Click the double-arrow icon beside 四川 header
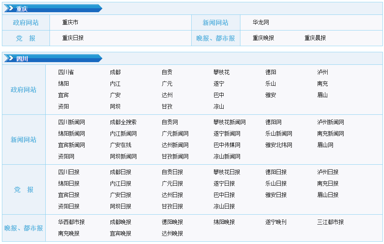This screenshot has height=244, width=384. coord(9,58)
